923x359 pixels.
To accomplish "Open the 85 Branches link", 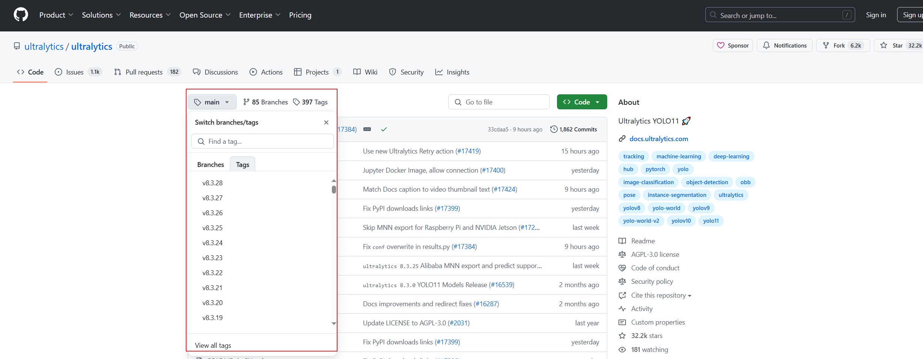I will pos(266,102).
